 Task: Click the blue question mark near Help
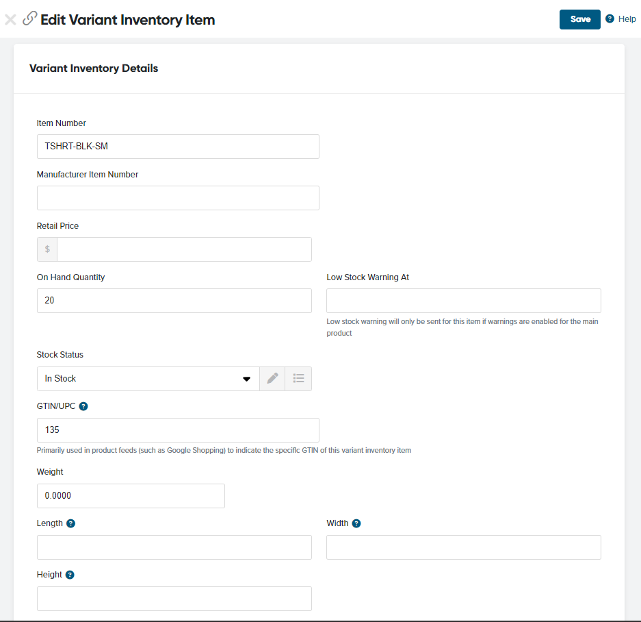click(x=609, y=18)
